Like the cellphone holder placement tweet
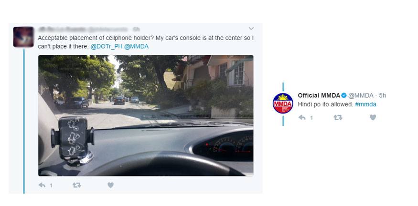 pyautogui.click(x=111, y=185)
